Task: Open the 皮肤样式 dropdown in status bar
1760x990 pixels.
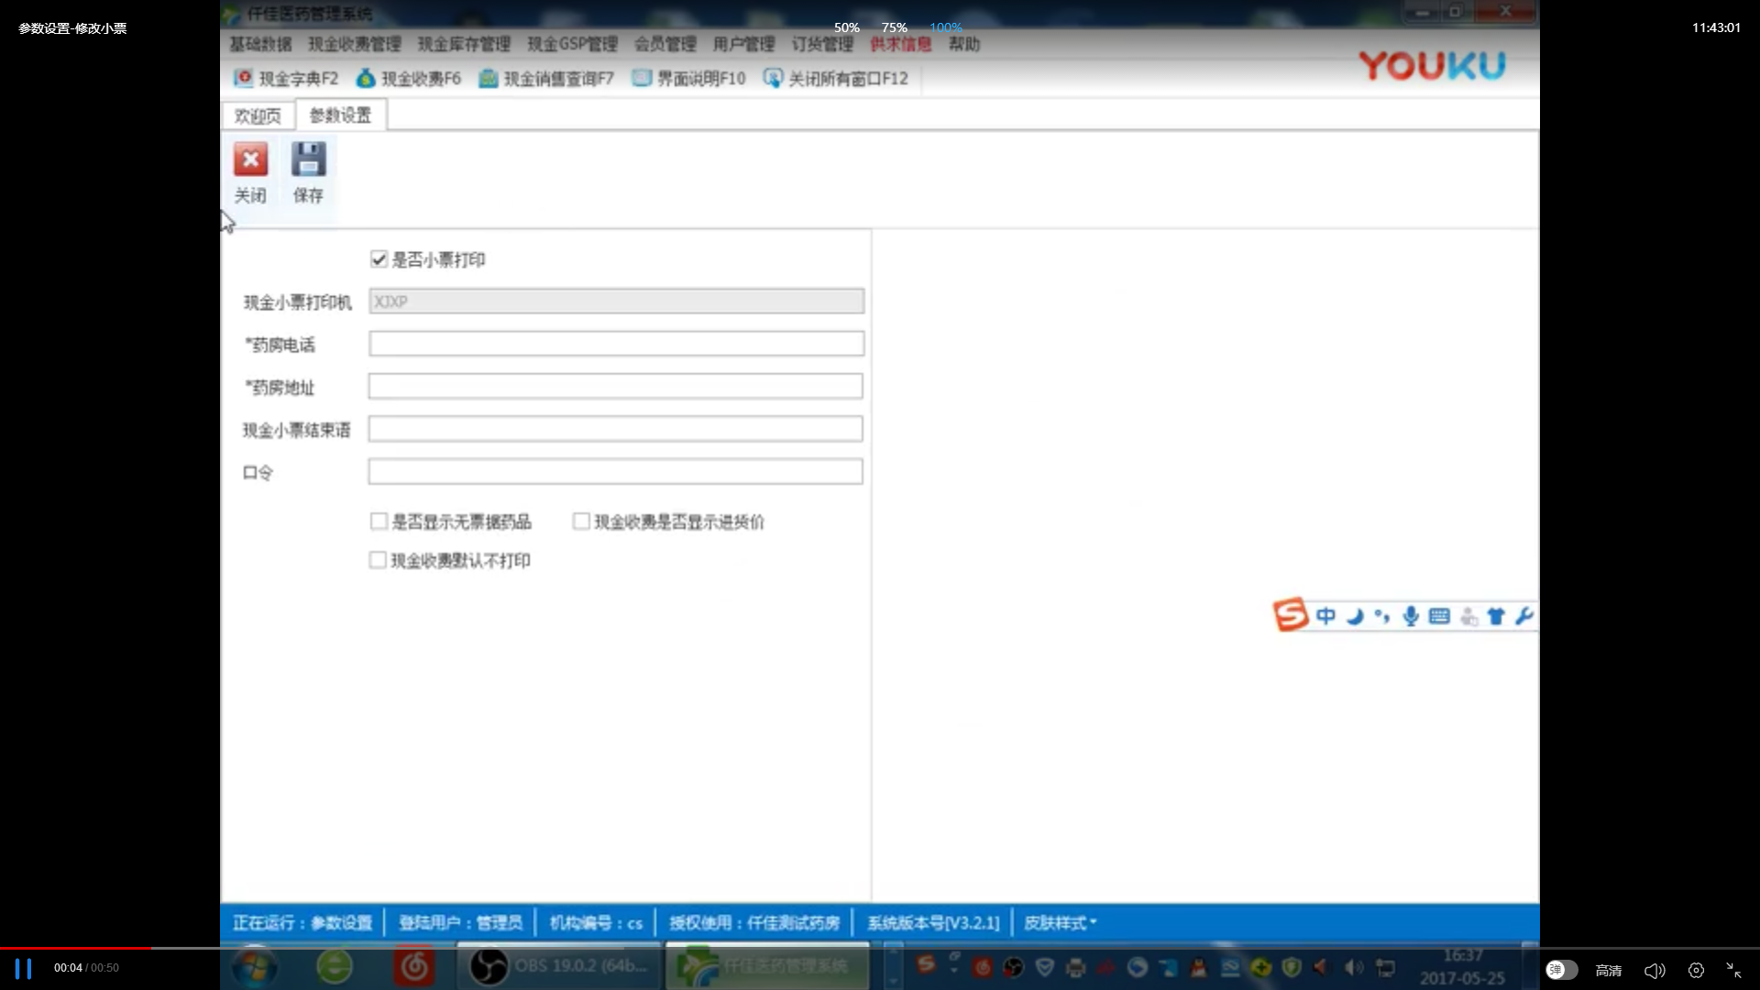Action: pos(1060,923)
